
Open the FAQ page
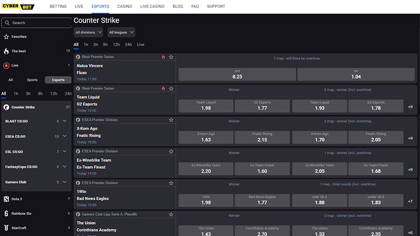coord(195,6)
